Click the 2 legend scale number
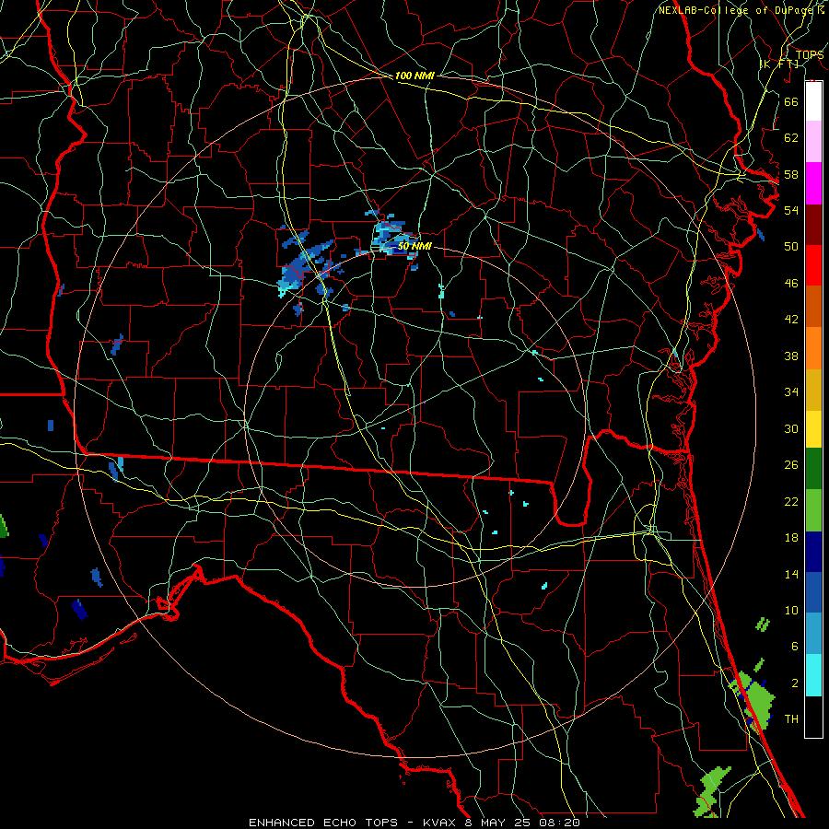 click(x=795, y=683)
